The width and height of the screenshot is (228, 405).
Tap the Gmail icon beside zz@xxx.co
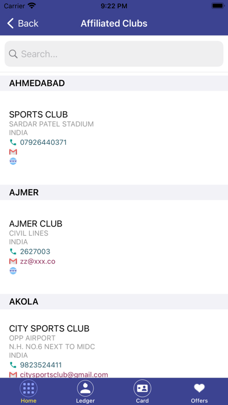point(13,261)
